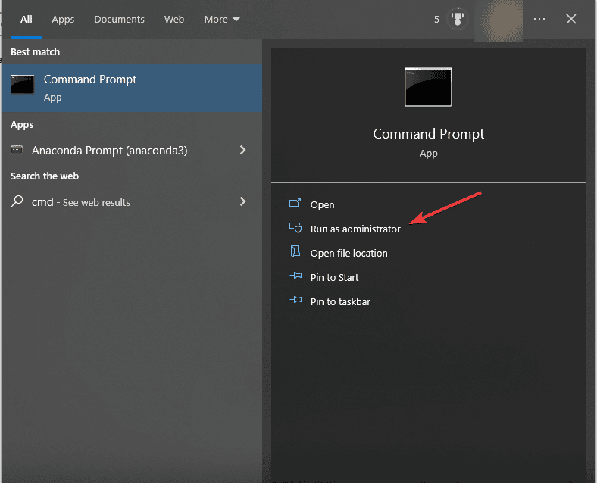Expand Anaconda Prompt result arrow
597x483 pixels.
(242, 150)
